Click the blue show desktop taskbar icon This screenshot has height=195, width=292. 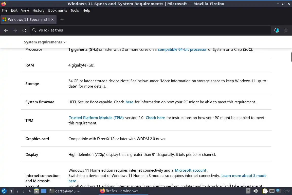[x=44, y=191]
